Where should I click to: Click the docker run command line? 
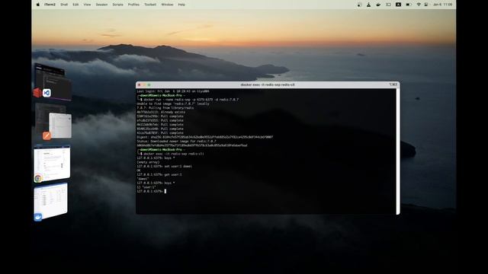190,100
